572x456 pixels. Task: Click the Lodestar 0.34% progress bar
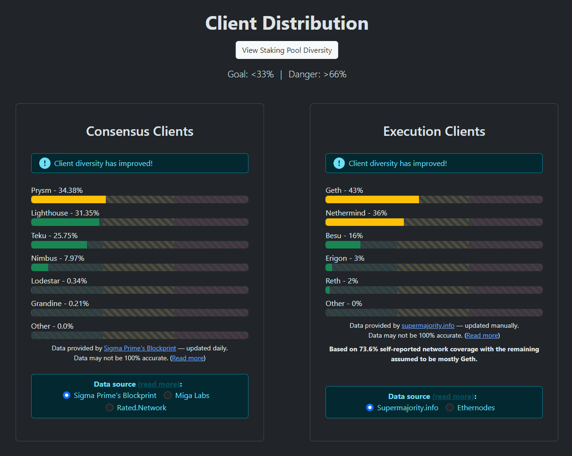click(140, 290)
